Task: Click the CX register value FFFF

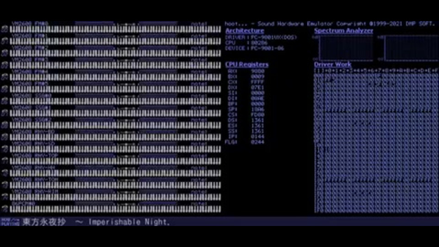Action: tap(257, 82)
